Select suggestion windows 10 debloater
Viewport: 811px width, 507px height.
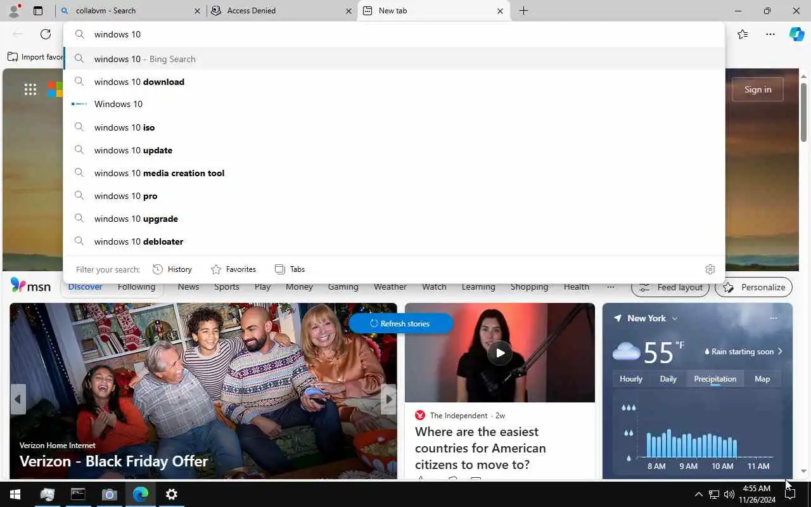click(394, 241)
